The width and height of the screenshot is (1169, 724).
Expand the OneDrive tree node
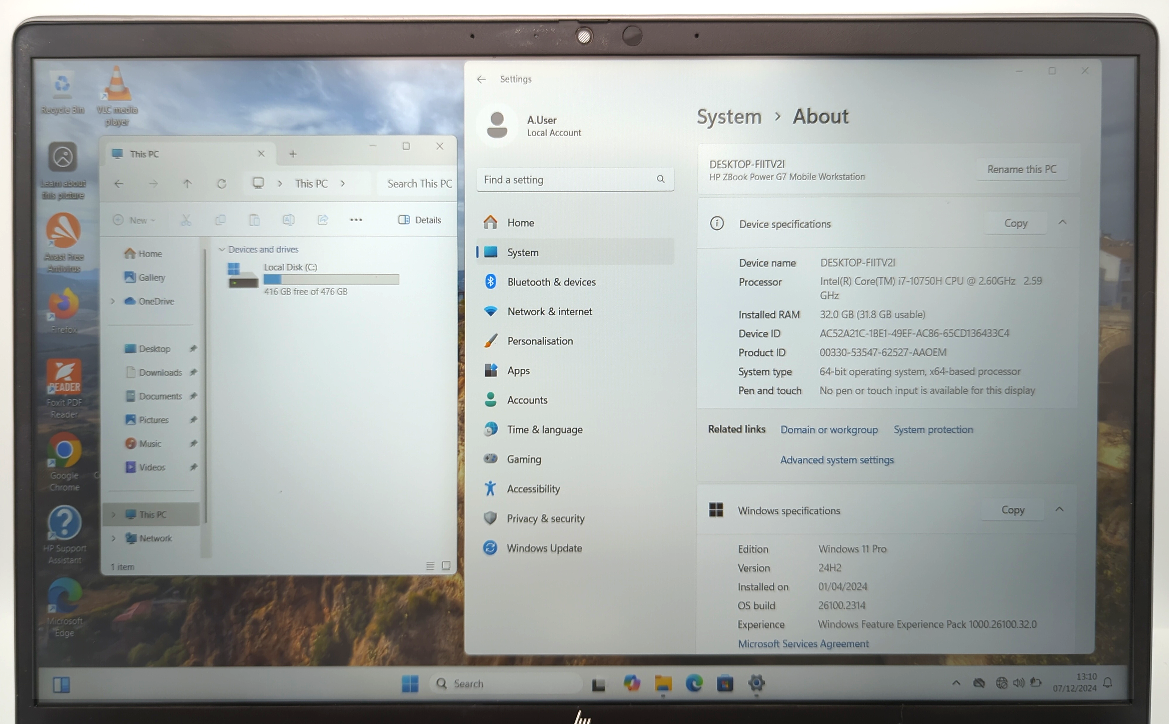pos(113,301)
